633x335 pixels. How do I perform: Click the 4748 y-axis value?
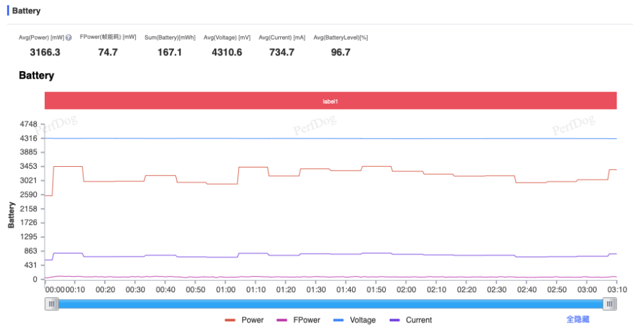28,124
